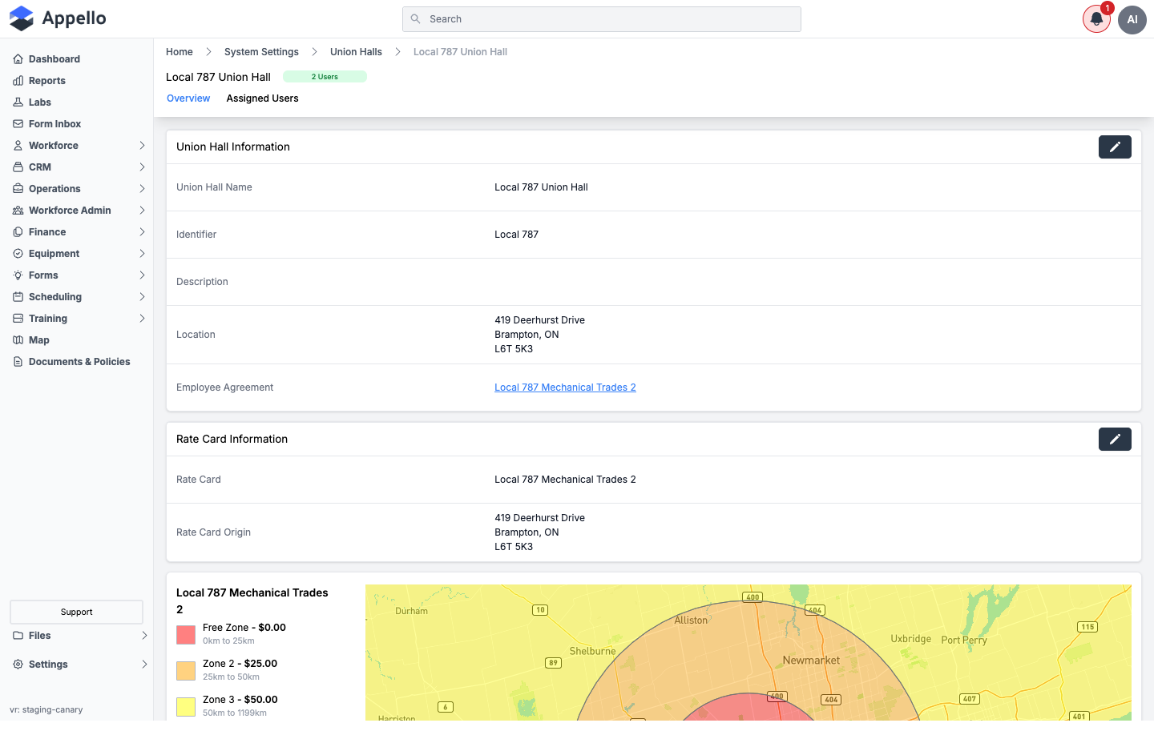1154x735 pixels.
Task: Switch to the Assigned Users tab
Action: click(x=262, y=98)
